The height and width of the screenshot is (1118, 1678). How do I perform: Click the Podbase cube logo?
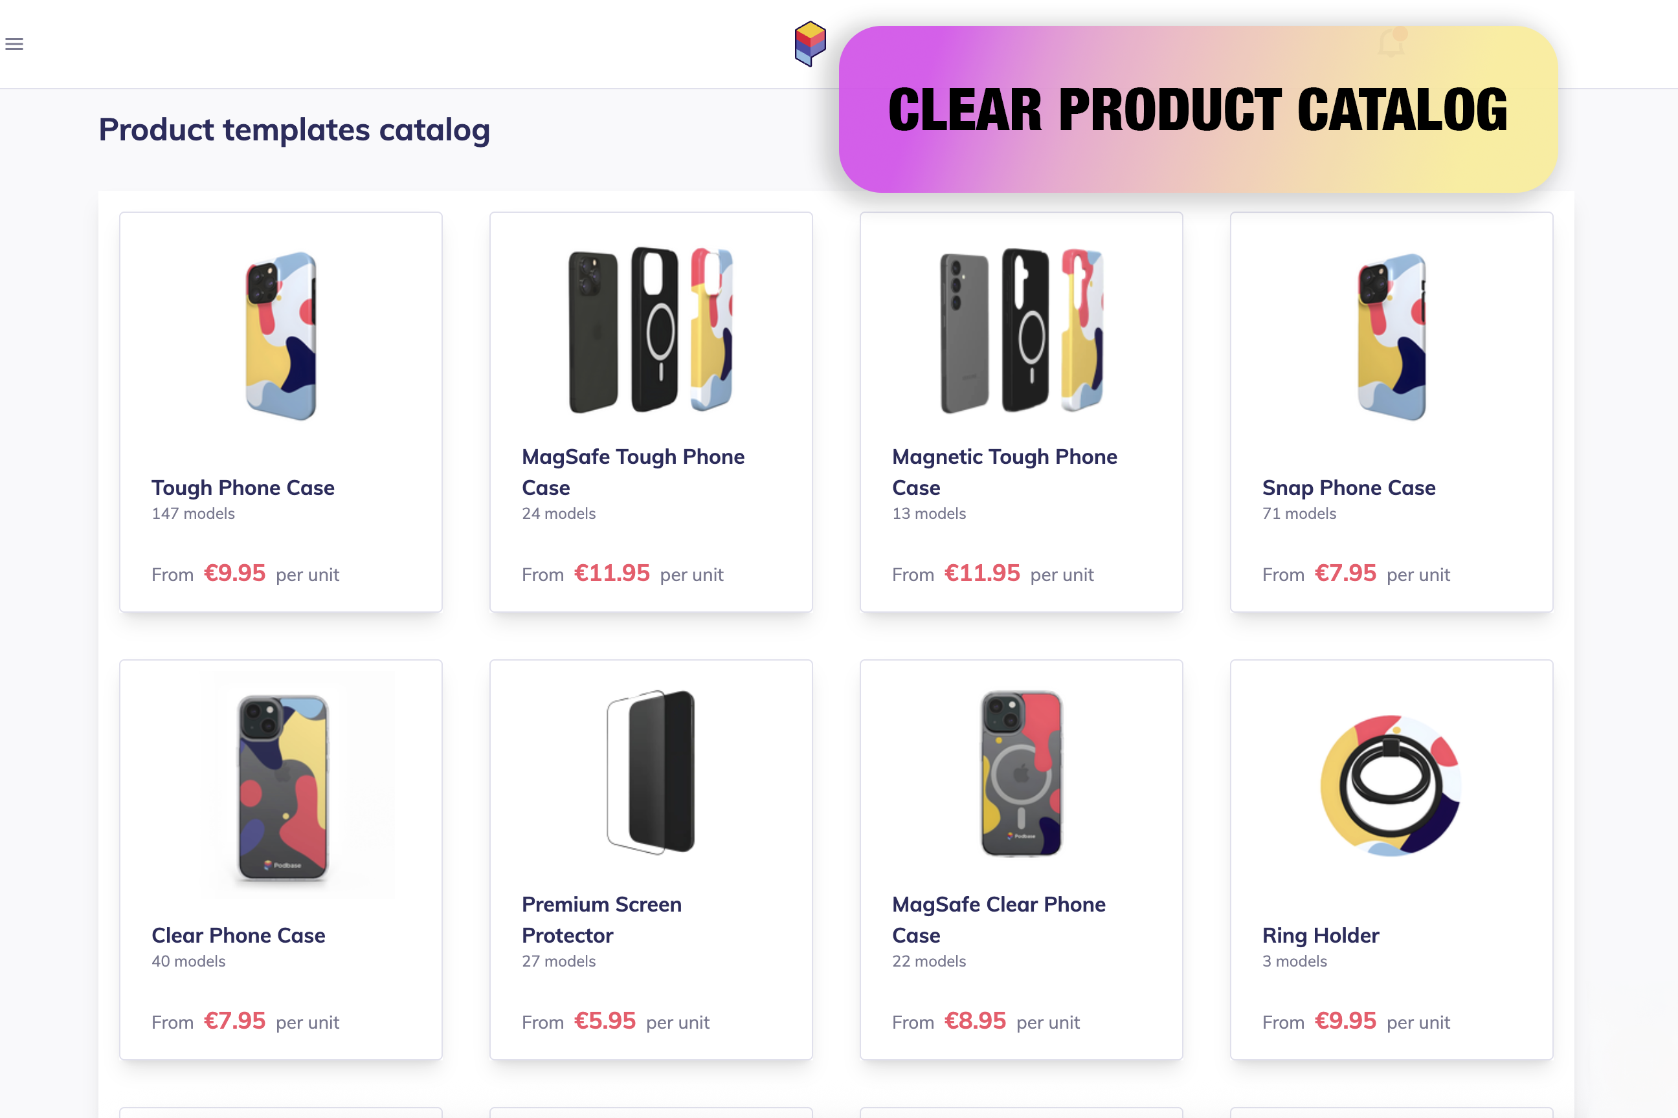[810, 43]
